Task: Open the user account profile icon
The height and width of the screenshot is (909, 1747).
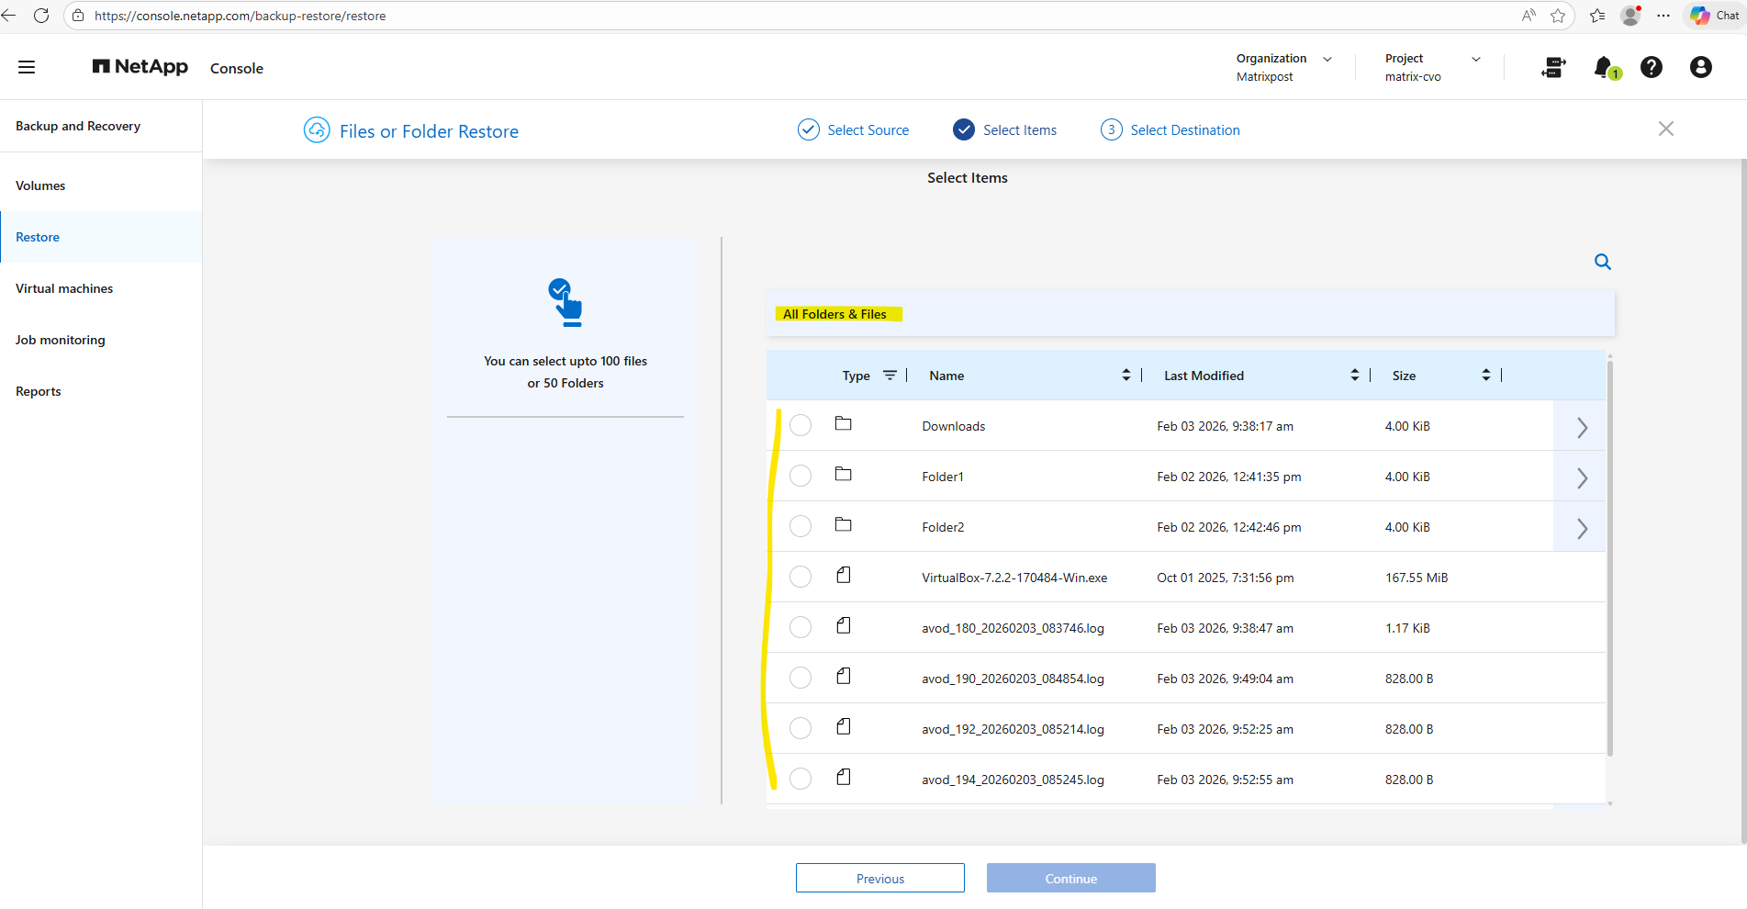Action: click(1700, 67)
